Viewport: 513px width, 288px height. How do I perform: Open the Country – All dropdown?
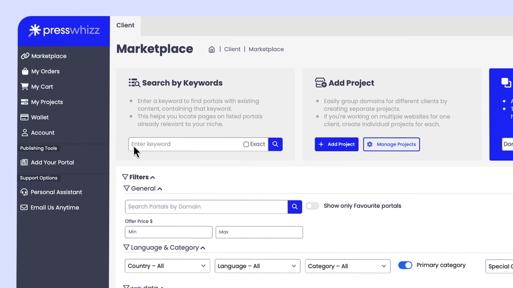coord(168,266)
